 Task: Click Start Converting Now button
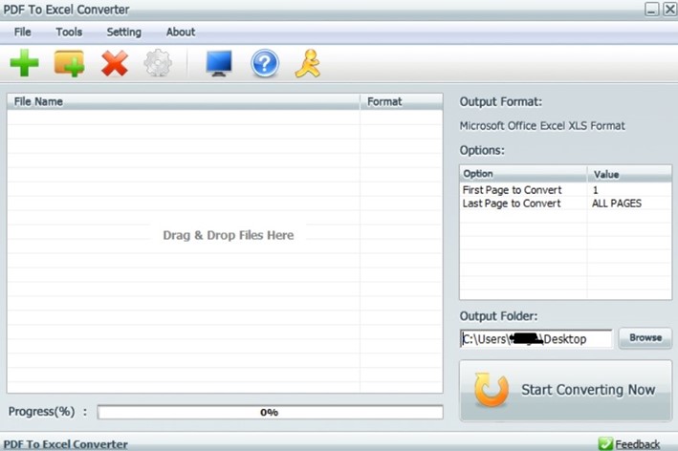[565, 391]
